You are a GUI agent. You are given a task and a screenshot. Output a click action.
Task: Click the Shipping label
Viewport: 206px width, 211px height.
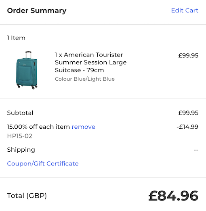coord(21,150)
